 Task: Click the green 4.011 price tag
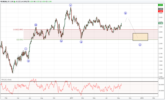click(x=160, y=5)
